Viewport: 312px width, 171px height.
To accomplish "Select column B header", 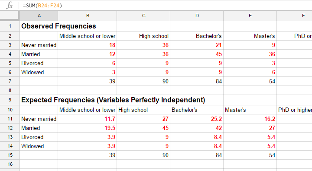I will click(88, 16).
